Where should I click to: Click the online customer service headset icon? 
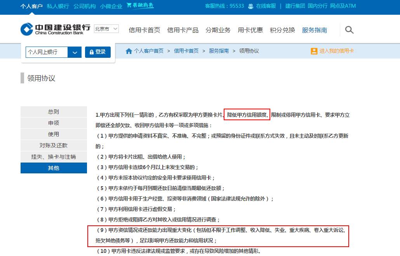(251, 6)
